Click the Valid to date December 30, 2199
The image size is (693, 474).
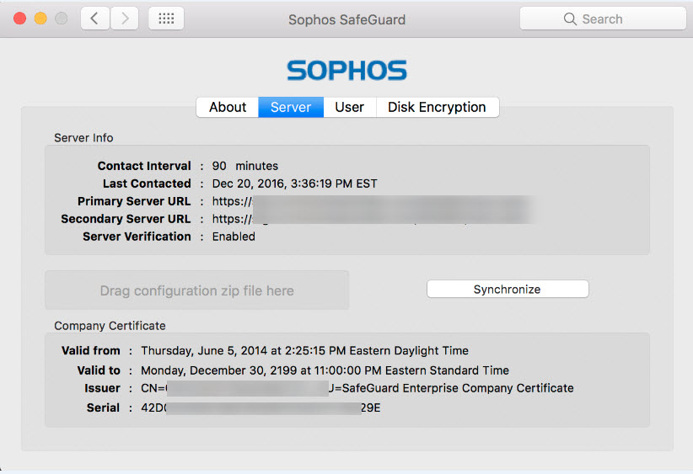(x=325, y=370)
